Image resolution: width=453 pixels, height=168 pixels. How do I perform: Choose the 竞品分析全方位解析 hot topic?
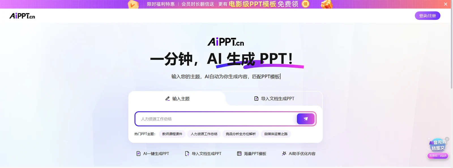241,134
